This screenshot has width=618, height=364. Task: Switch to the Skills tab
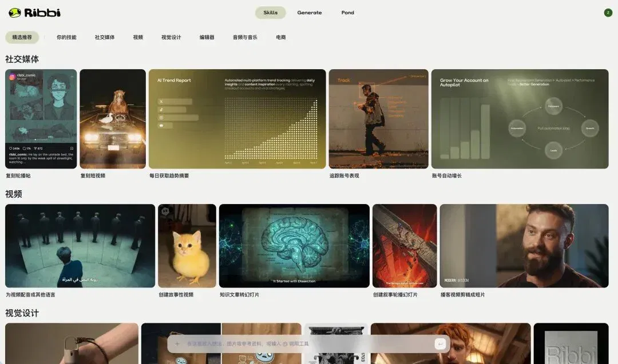click(x=270, y=13)
